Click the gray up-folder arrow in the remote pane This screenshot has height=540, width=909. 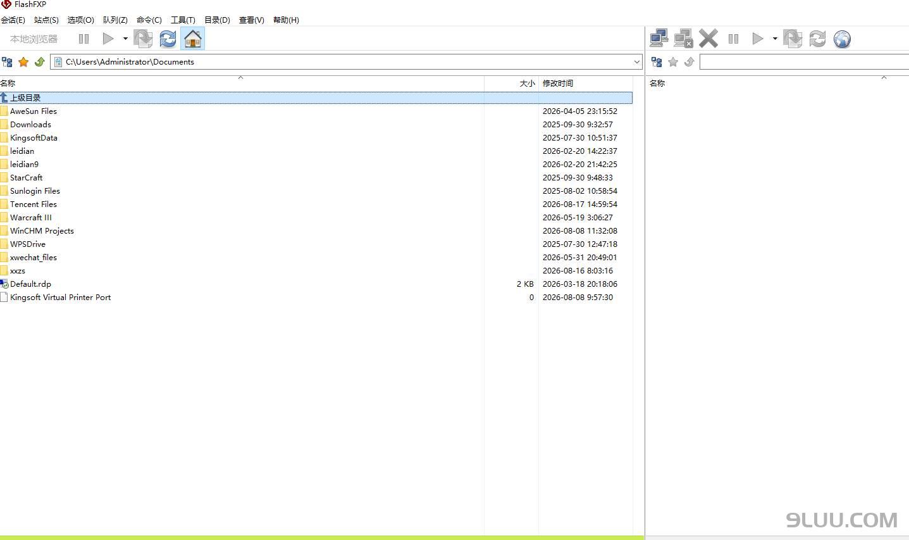tap(689, 62)
